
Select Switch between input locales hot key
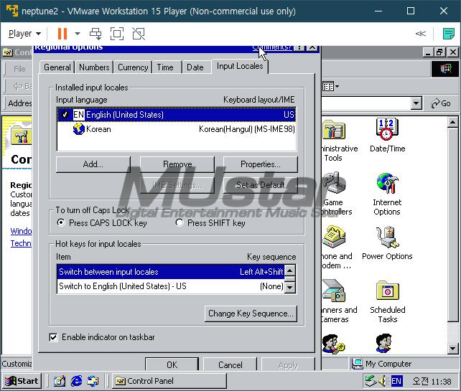171,272
